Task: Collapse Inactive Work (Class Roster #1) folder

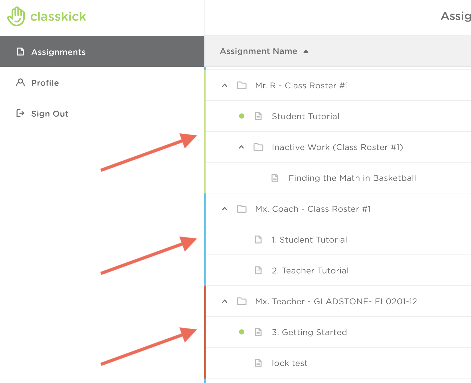Action: coord(242,147)
